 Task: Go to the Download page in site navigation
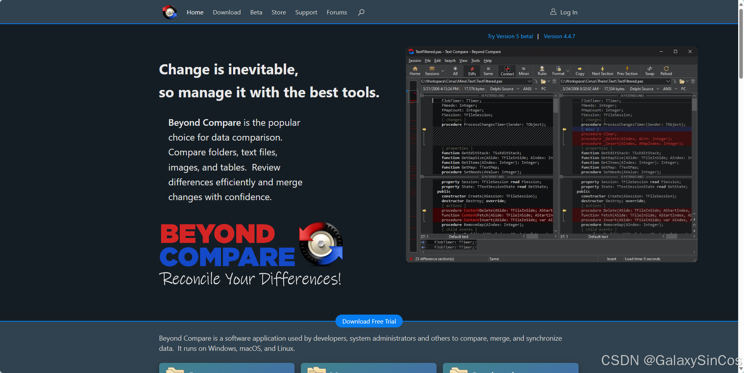click(x=227, y=12)
